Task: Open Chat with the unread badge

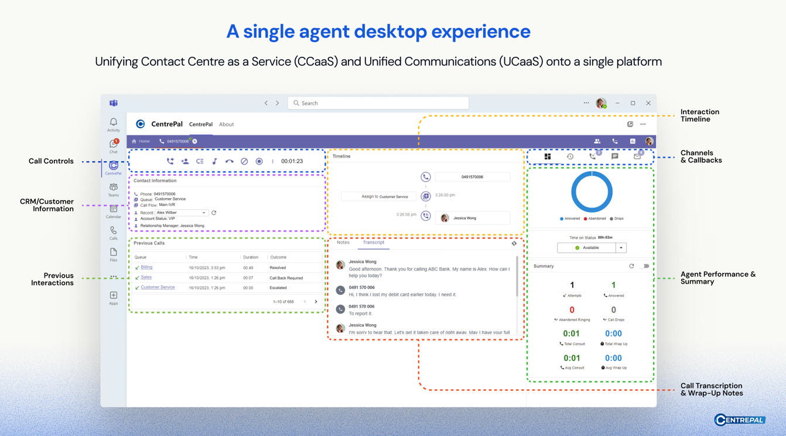Action: pyautogui.click(x=114, y=147)
